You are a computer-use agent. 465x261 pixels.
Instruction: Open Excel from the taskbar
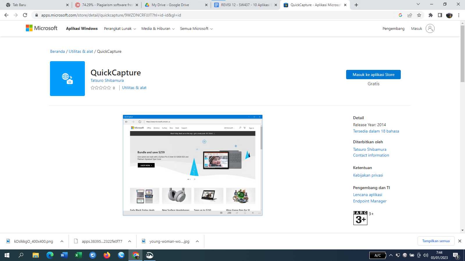click(78, 255)
